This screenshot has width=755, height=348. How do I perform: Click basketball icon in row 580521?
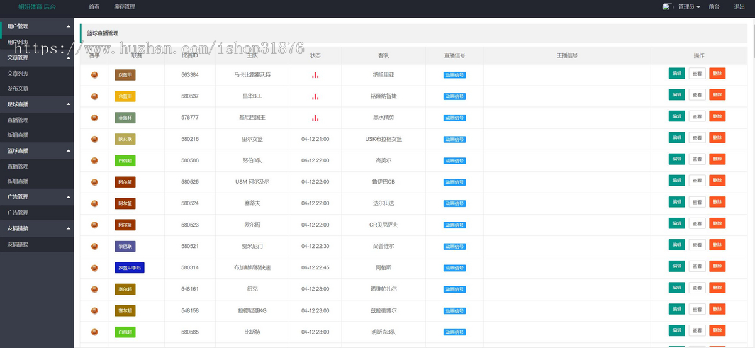click(94, 246)
